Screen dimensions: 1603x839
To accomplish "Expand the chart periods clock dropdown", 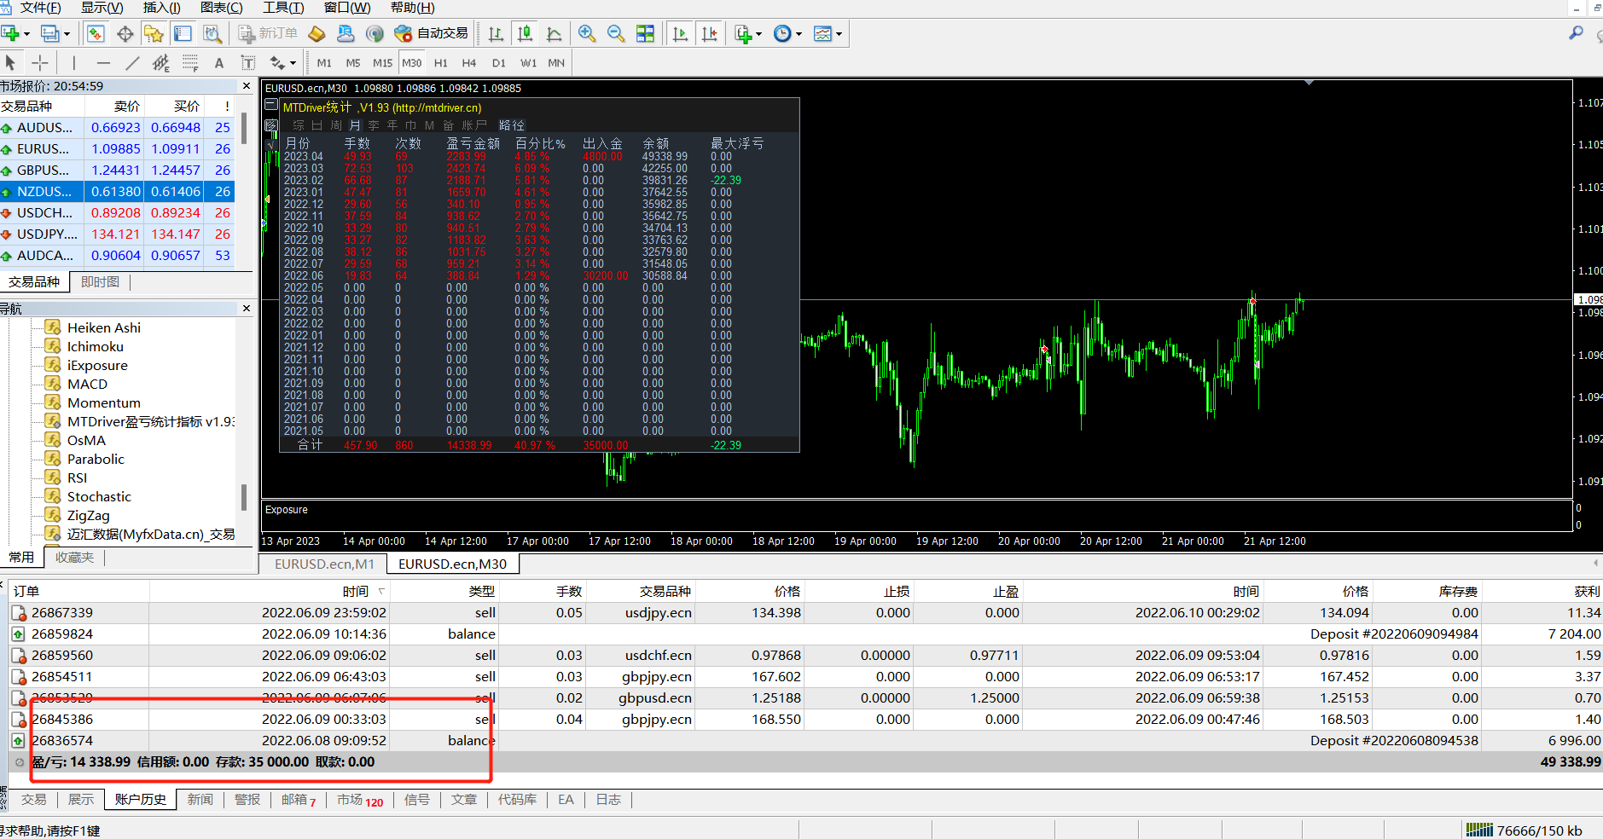I will click(x=787, y=34).
